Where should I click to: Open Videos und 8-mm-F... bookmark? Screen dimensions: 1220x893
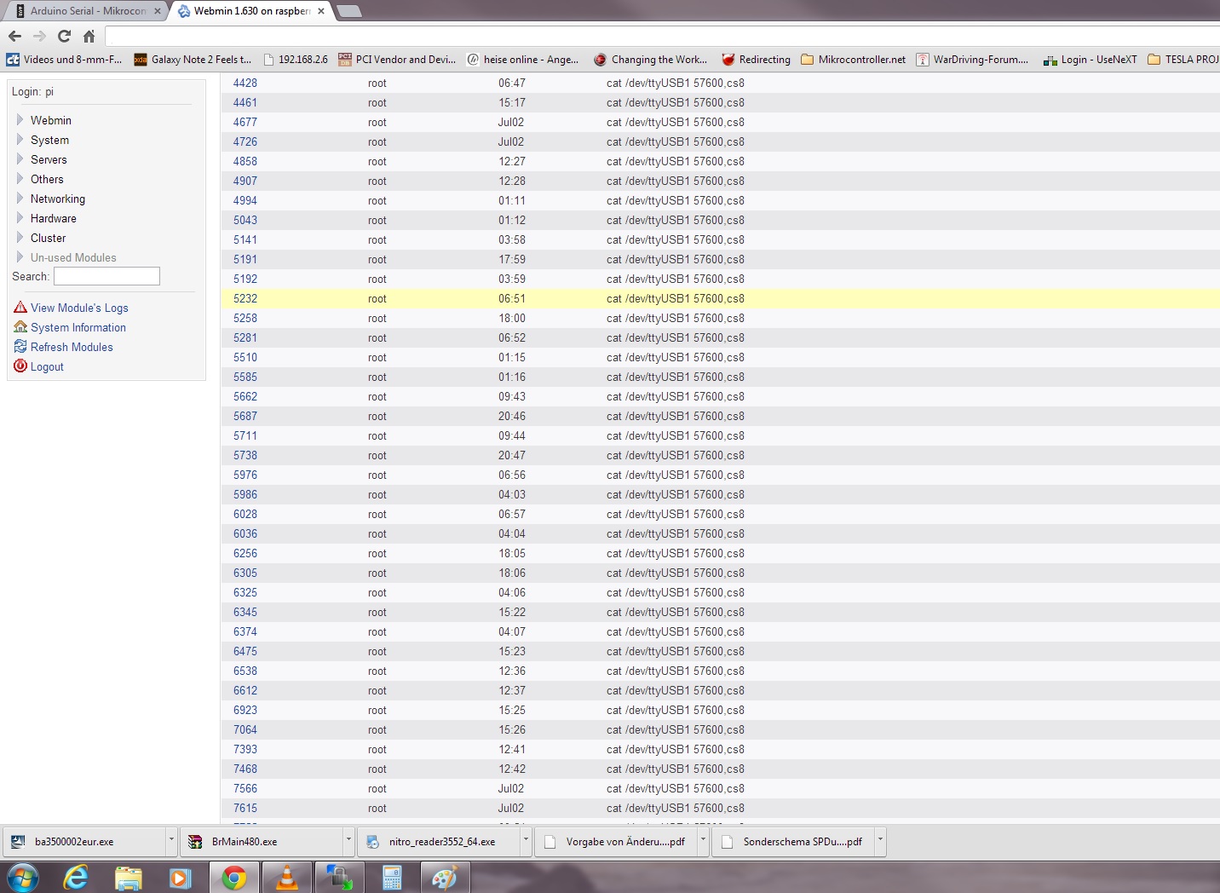65,60
